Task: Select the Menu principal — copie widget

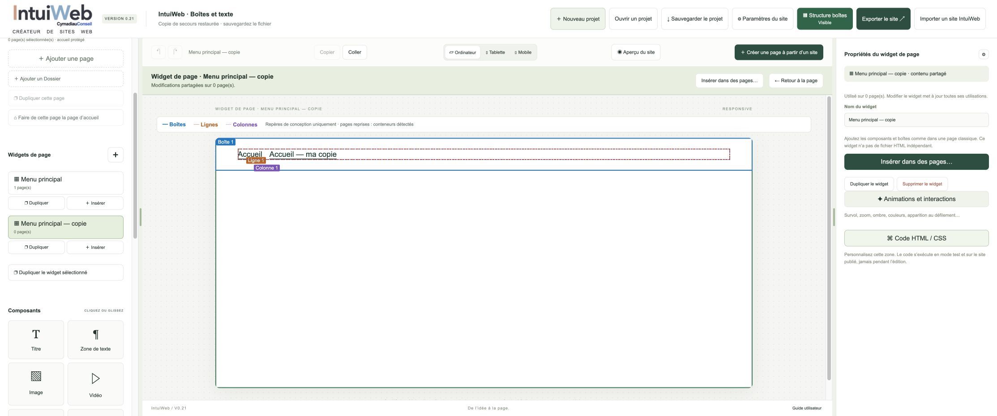Action: tap(66, 227)
